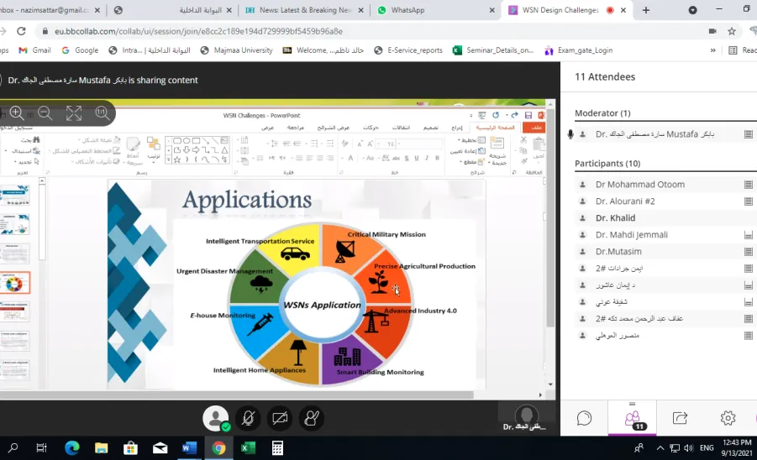This screenshot has width=757, height=460.
Task: Open File Explorer from the taskbar
Action: 102,448
